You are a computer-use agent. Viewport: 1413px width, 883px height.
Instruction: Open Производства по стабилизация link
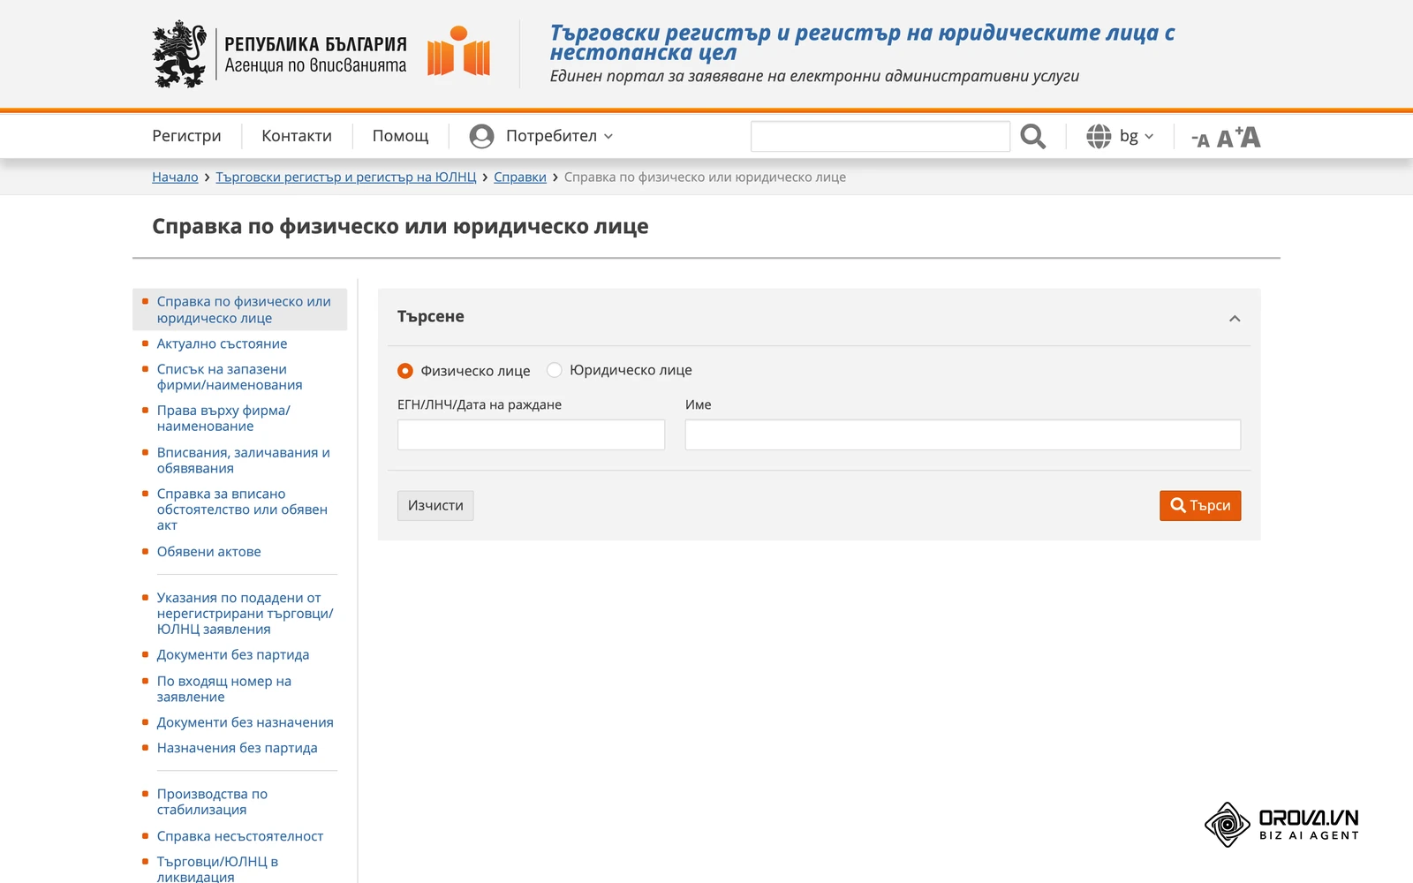pyautogui.click(x=212, y=802)
